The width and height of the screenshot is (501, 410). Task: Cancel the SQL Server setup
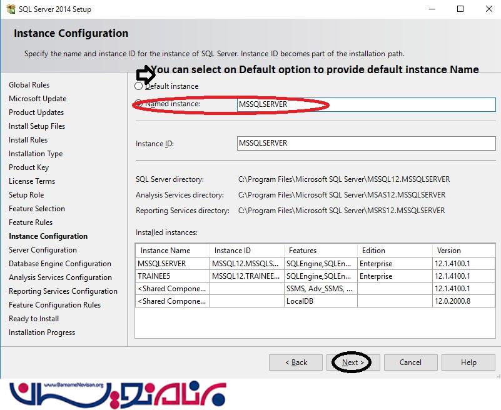click(410, 362)
